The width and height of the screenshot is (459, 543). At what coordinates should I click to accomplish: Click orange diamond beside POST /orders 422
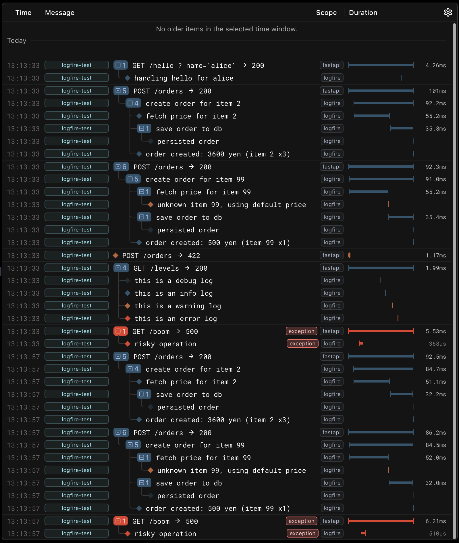(116, 255)
